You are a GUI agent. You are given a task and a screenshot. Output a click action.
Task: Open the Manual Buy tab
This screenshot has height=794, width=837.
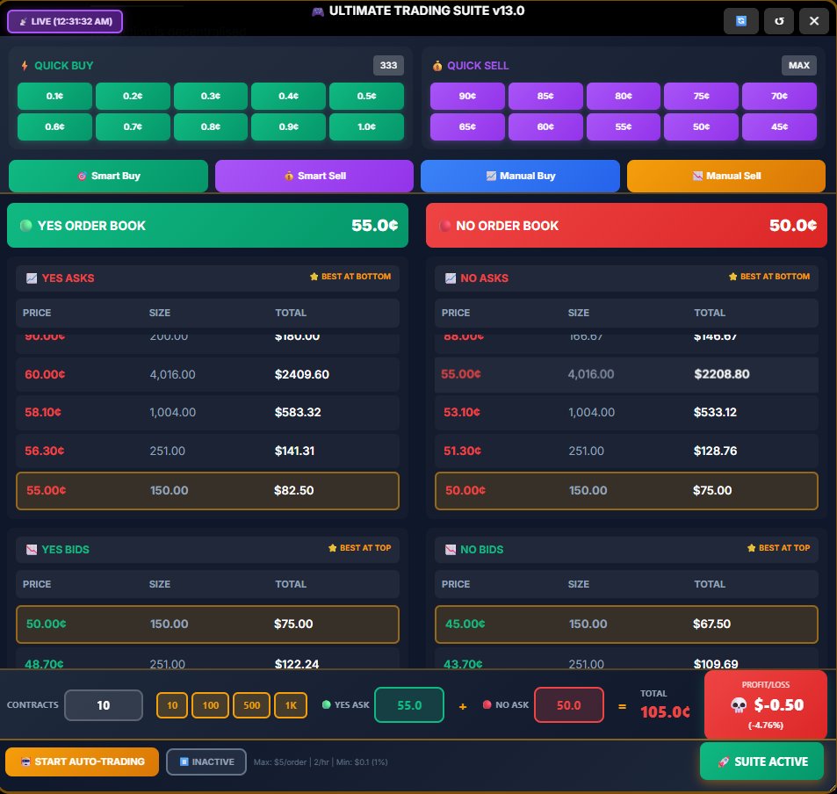pos(521,176)
